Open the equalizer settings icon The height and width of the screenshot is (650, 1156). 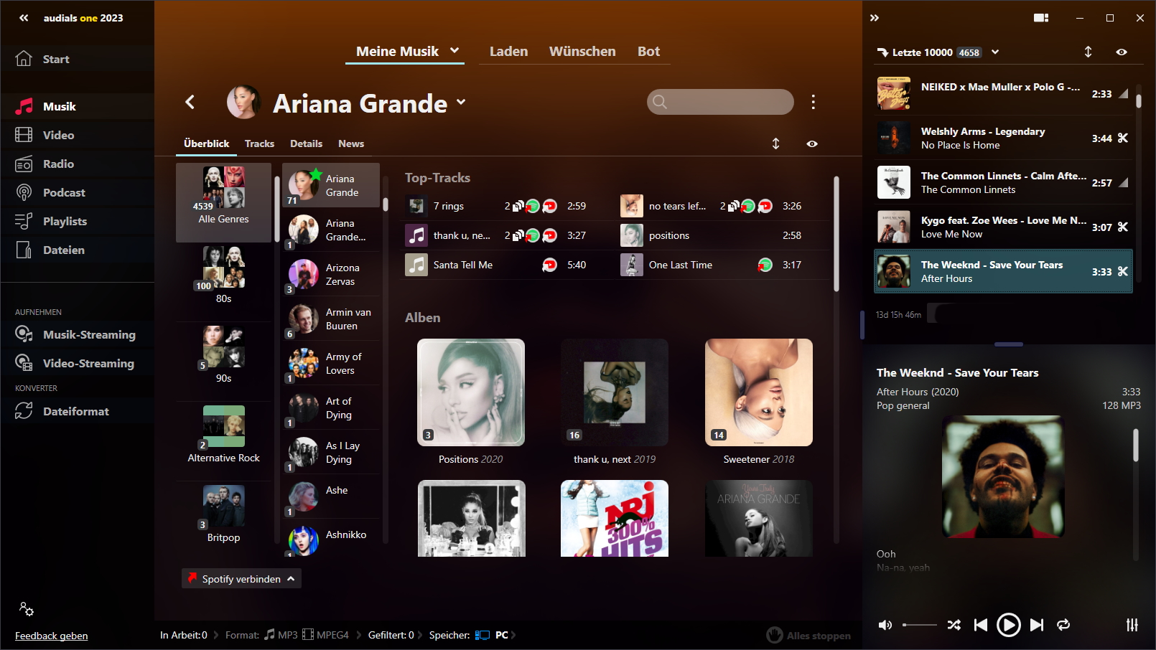pos(1132,625)
